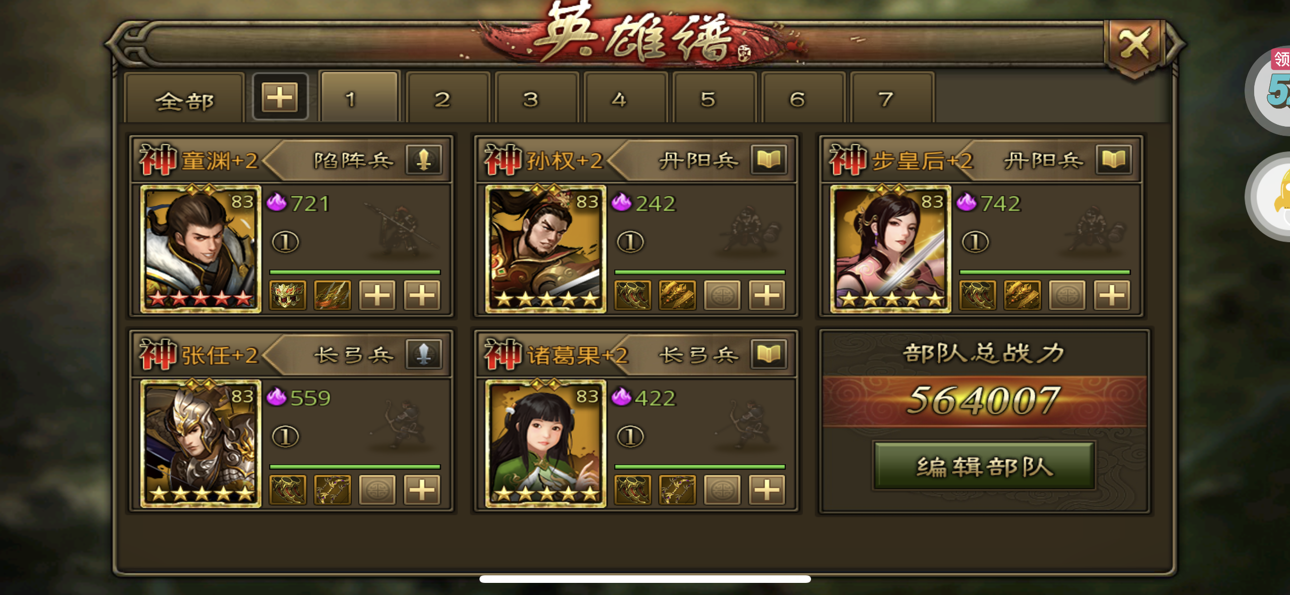Click the book class icon on 步皇后 card
The height and width of the screenshot is (595, 1290).
(1114, 160)
